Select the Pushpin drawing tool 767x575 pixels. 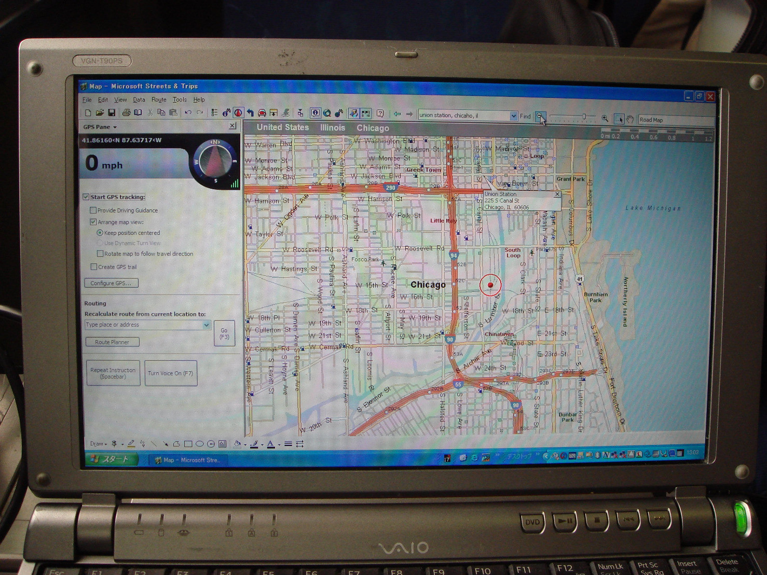point(114,444)
